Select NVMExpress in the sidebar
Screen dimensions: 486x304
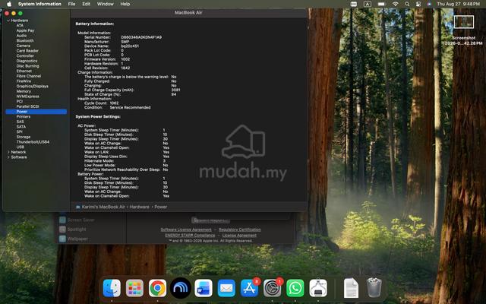point(27,97)
